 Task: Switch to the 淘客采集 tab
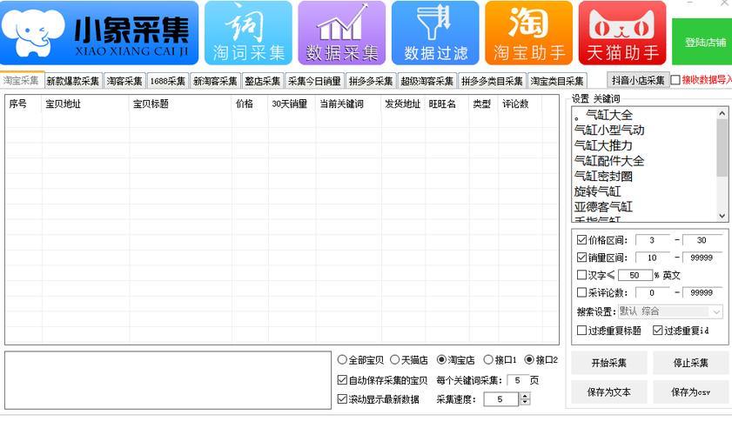coord(124,81)
